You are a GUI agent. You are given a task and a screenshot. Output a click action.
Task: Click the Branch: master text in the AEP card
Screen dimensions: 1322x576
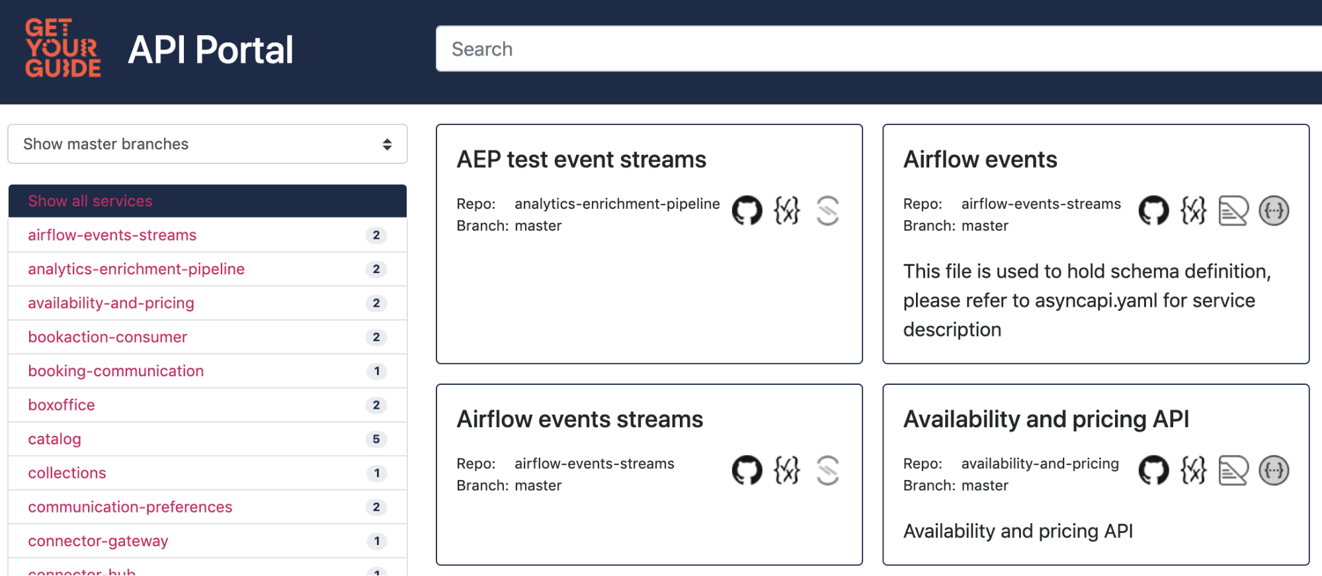pyautogui.click(x=509, y=226)
